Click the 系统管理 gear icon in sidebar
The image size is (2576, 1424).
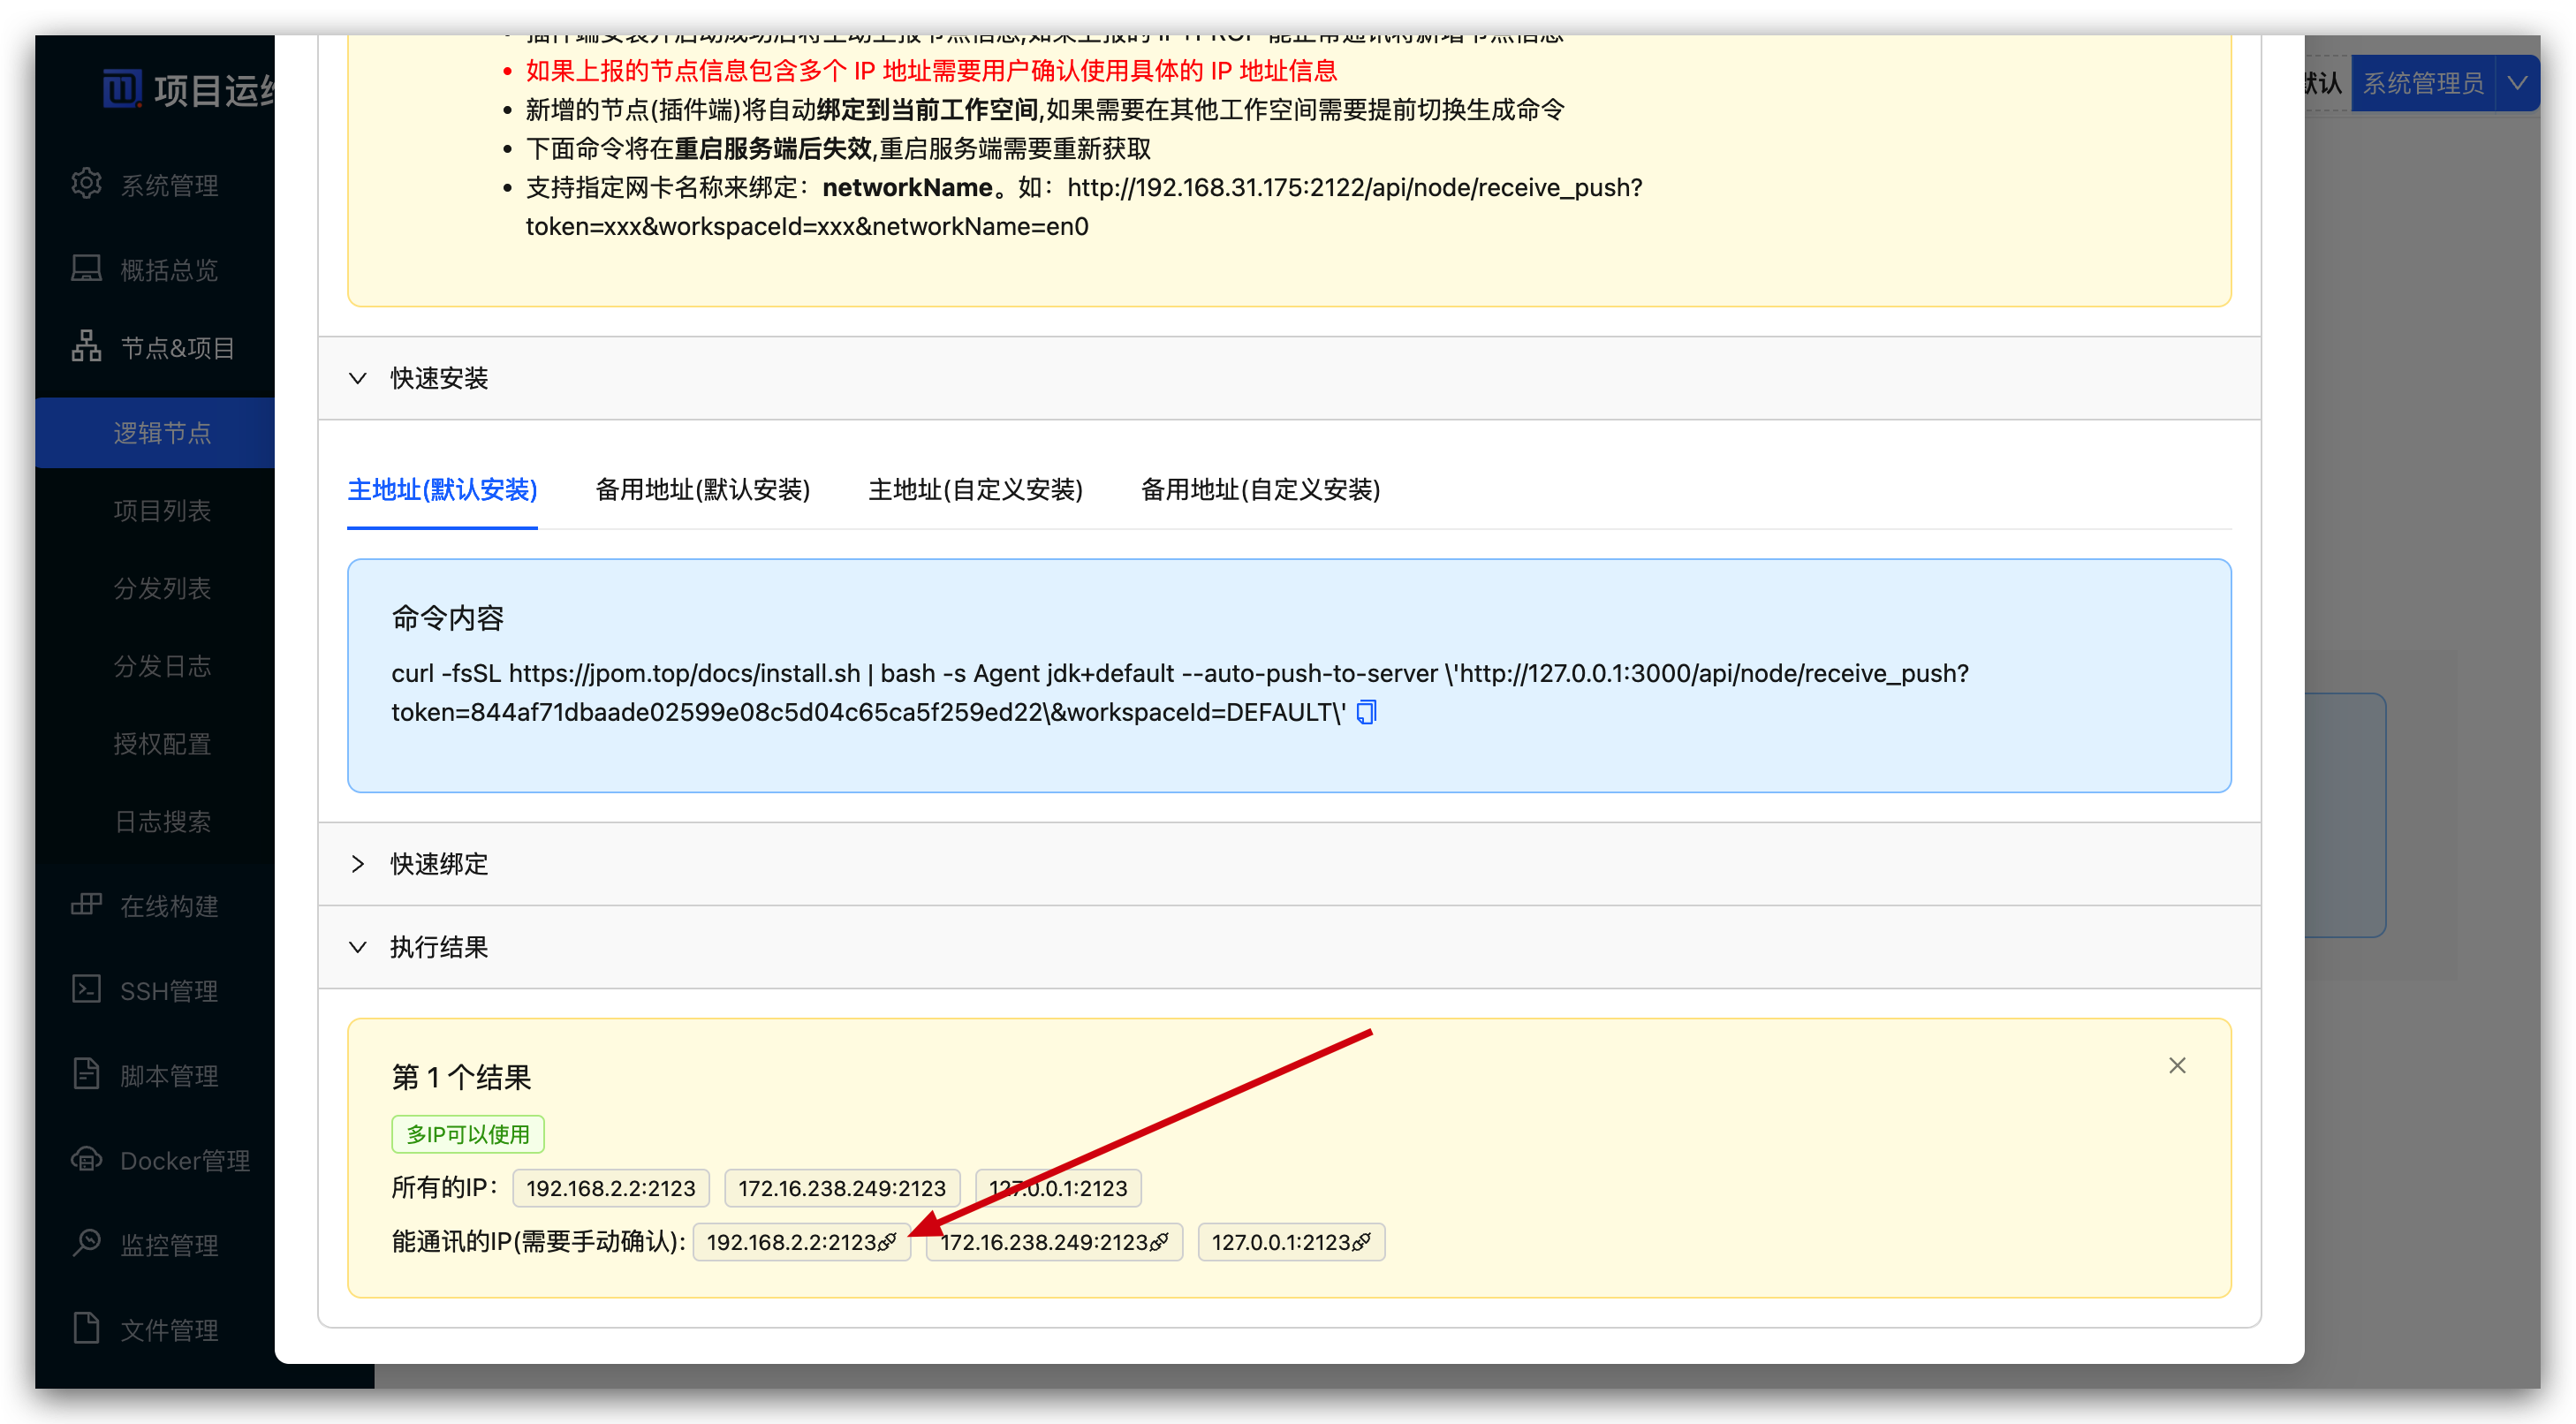87,184
